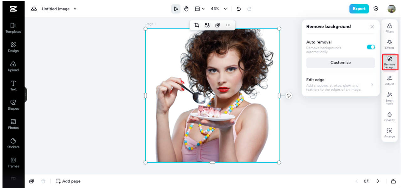Duplicate the selected image from floating toolbar
This screenshot has height=188, width=401.
tap(217, 25)
